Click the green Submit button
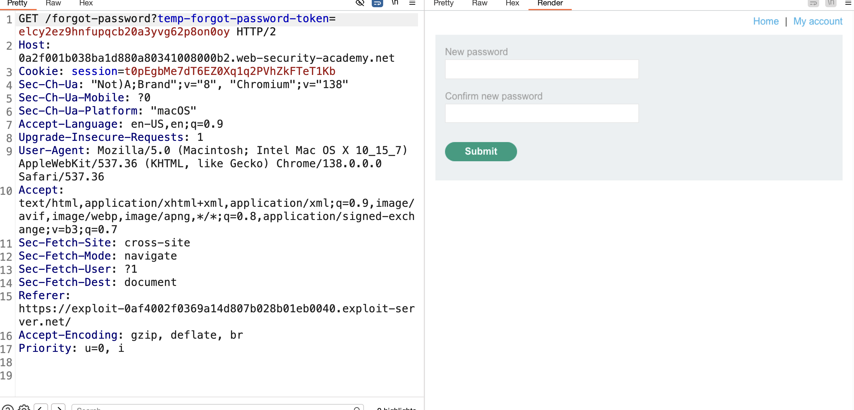 click(x=481, y=152)
